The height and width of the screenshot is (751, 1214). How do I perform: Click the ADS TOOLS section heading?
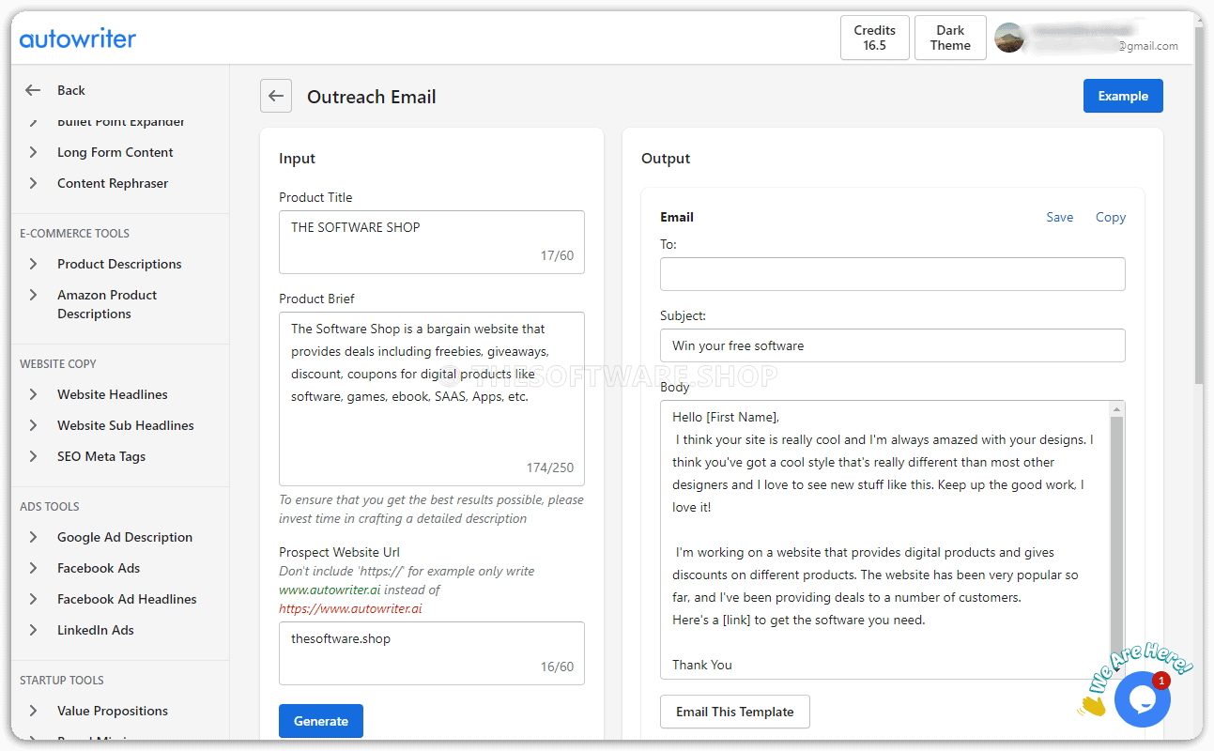pyautogui.click(x=50, y=506)
